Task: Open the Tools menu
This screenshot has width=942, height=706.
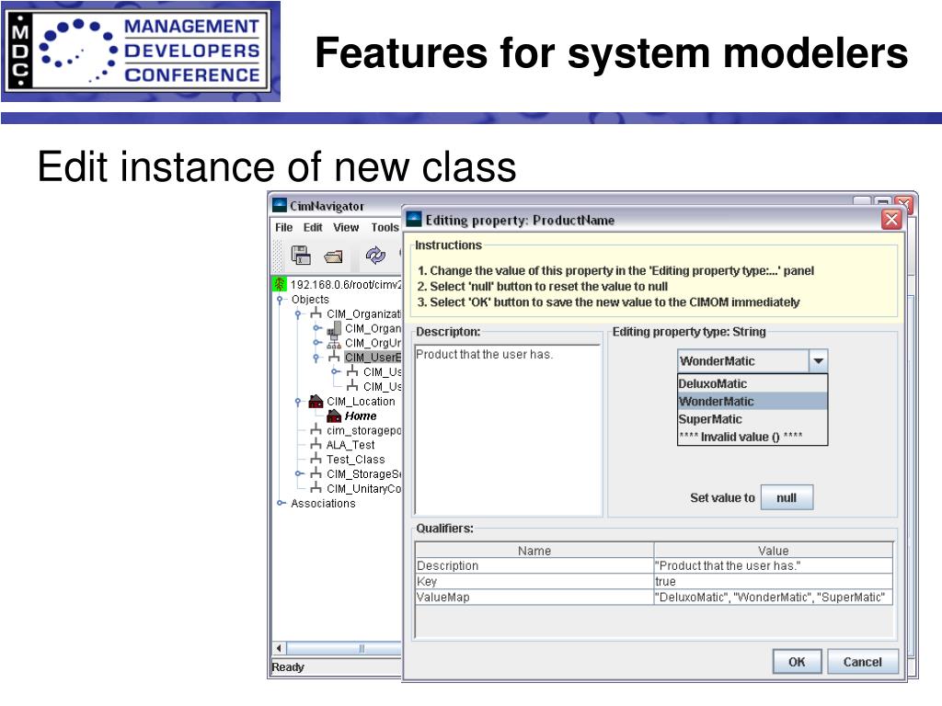Action: tap(385, 228)
